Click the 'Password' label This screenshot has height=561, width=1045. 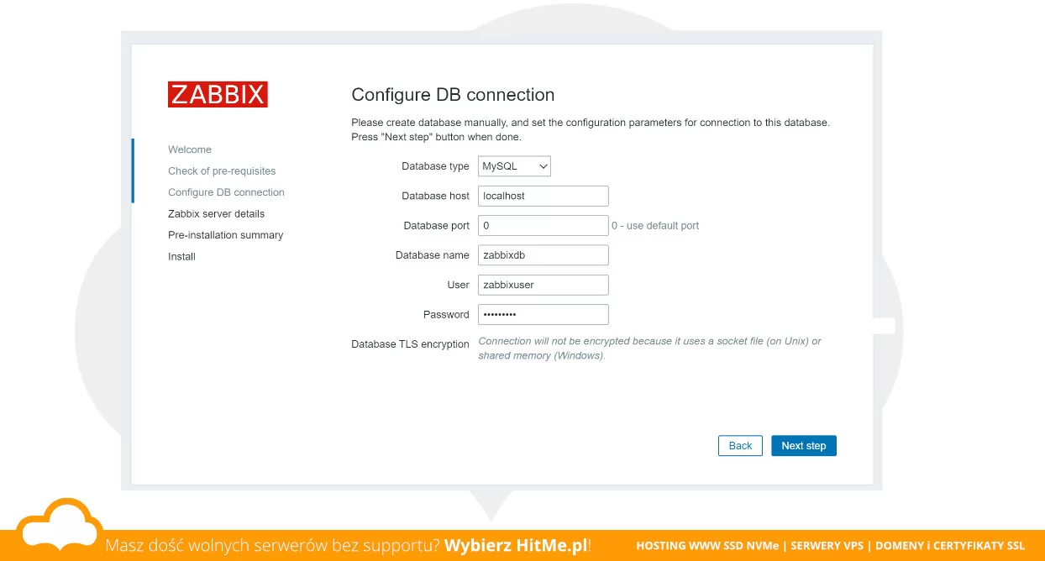click(446, 314)
